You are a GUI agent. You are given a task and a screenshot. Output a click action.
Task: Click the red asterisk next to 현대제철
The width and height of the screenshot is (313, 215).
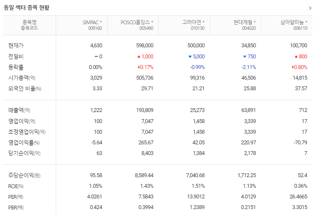(255, 22)
